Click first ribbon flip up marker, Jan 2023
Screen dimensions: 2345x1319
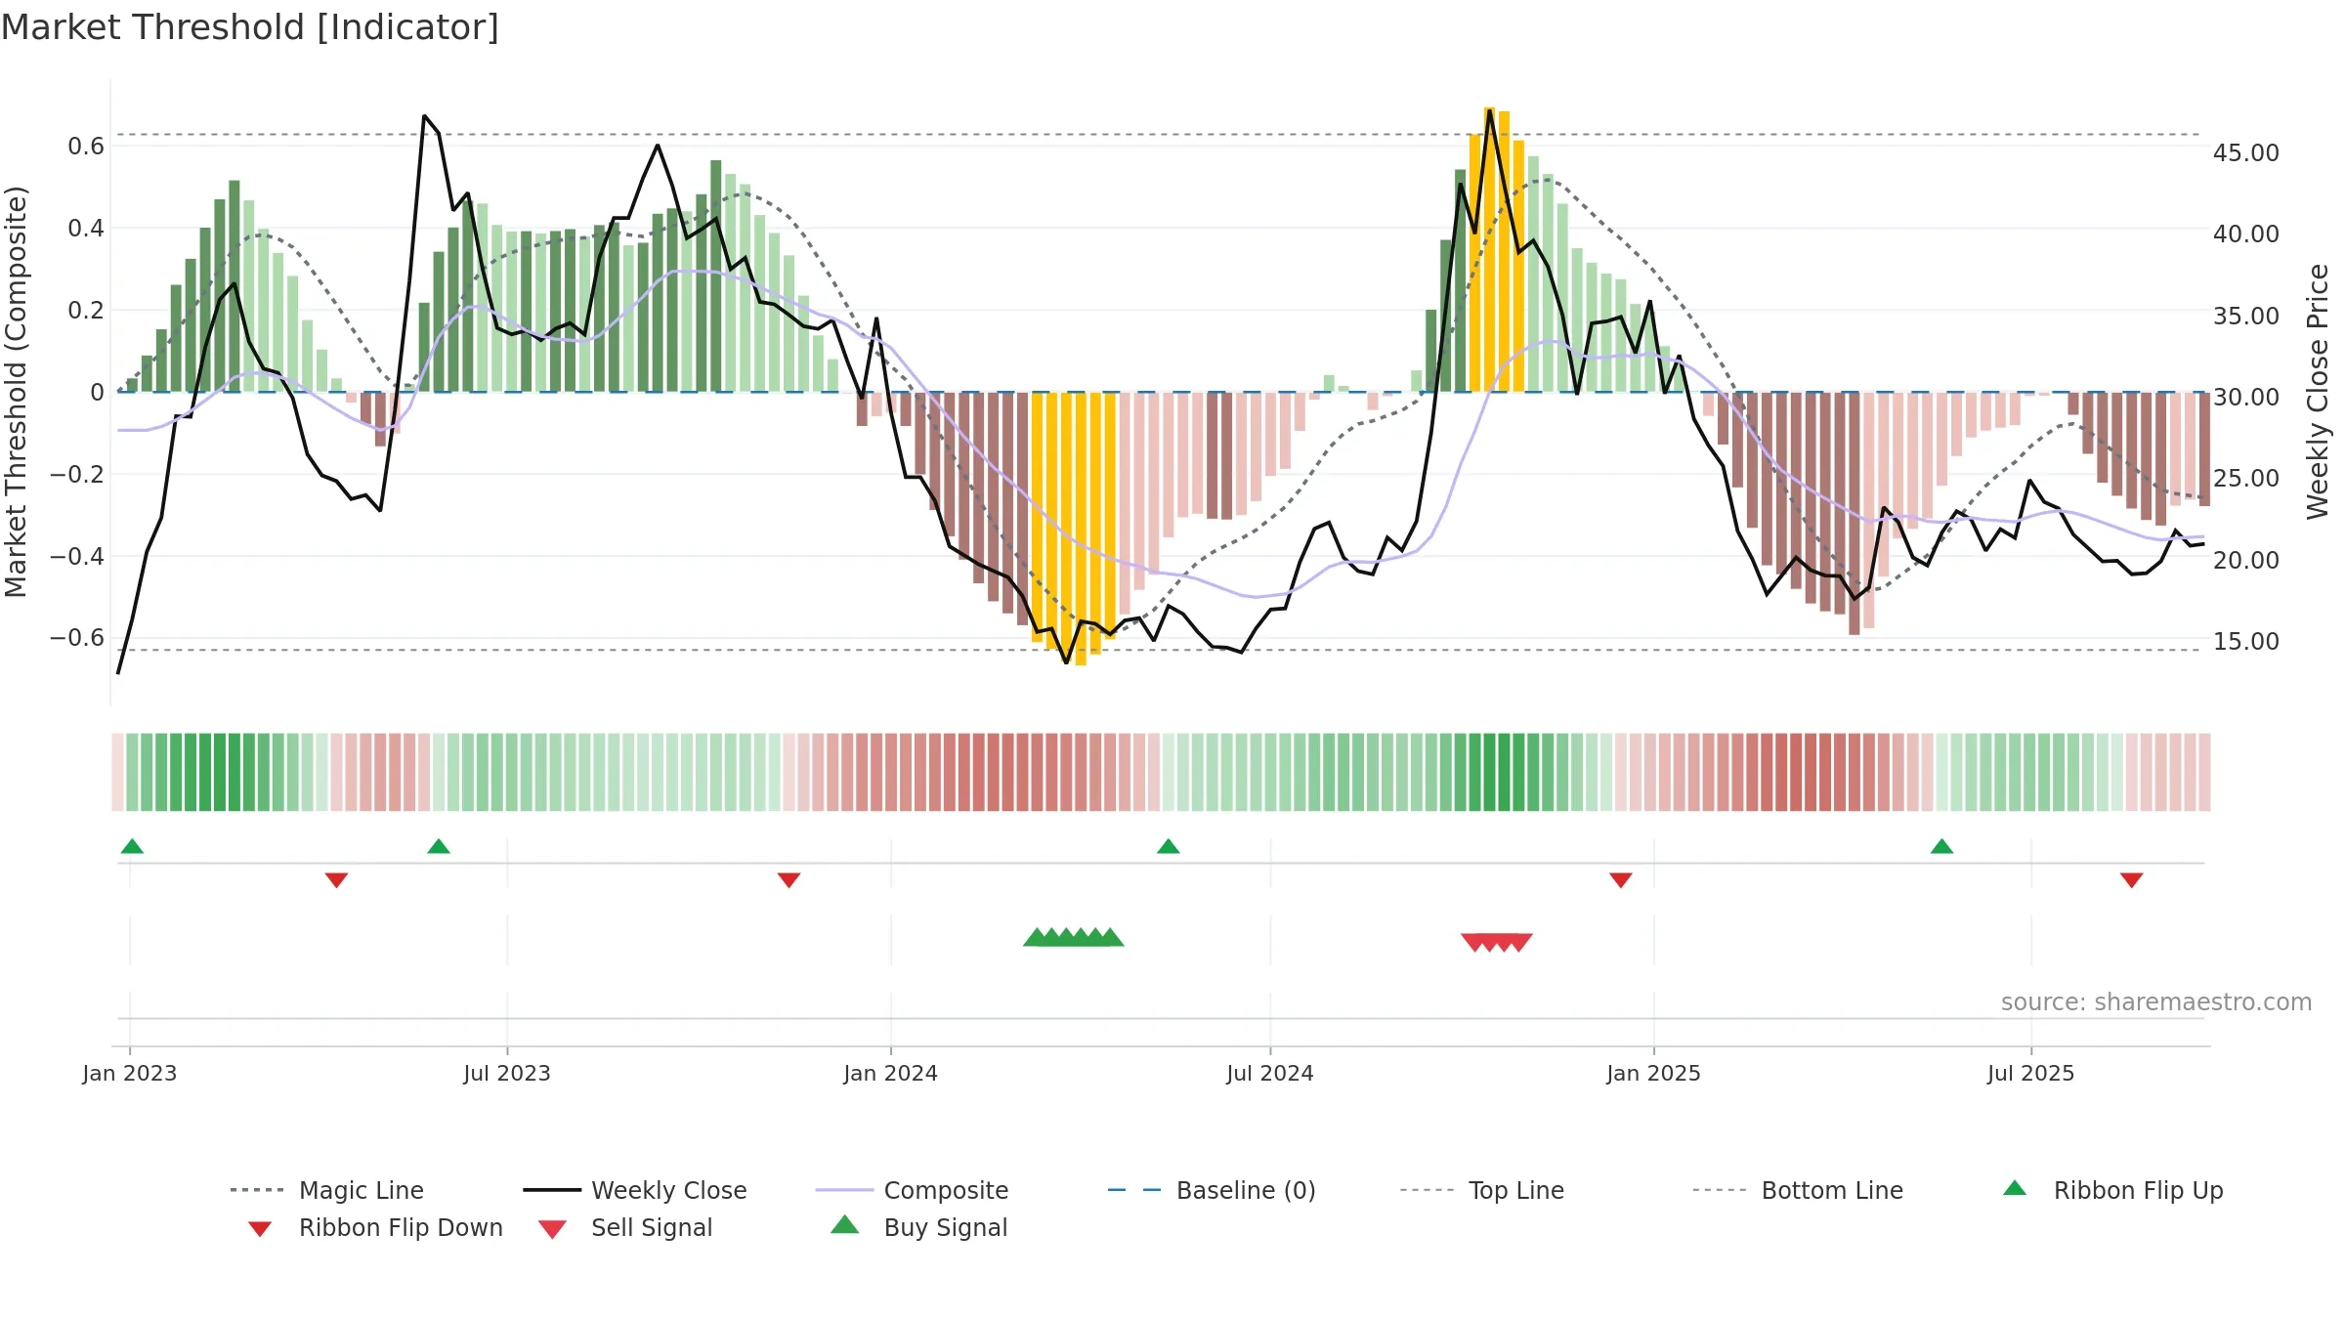[x=132, y=846]
